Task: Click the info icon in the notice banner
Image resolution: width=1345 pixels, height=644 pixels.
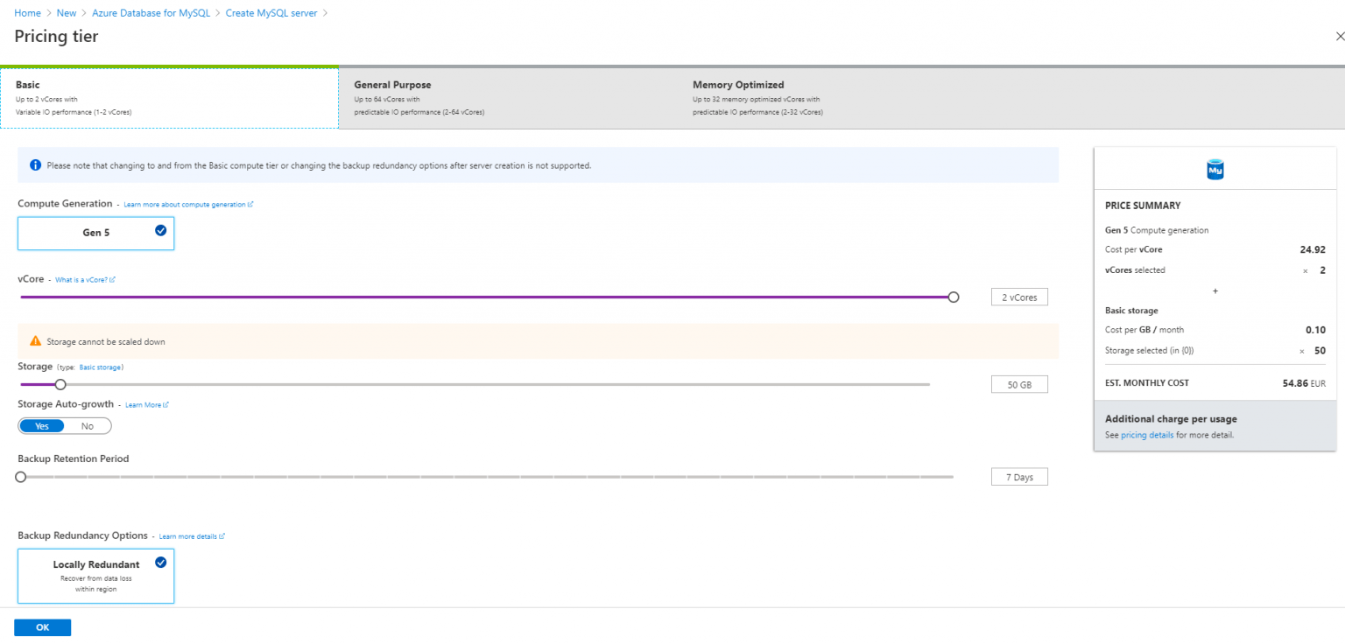Action: click(x=33, y=164)
